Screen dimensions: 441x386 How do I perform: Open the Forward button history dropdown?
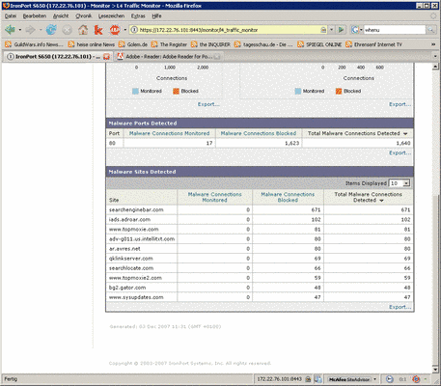tap(41, 30)
